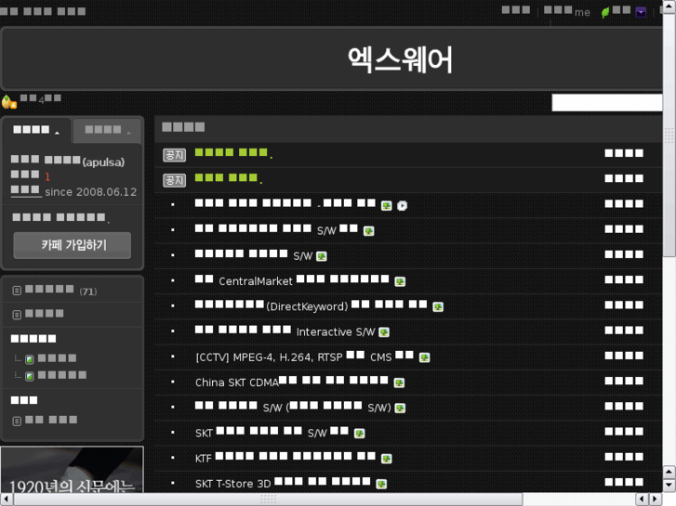
Task: Click image icon on KTF post row
Action: click(x=387, y=459)
